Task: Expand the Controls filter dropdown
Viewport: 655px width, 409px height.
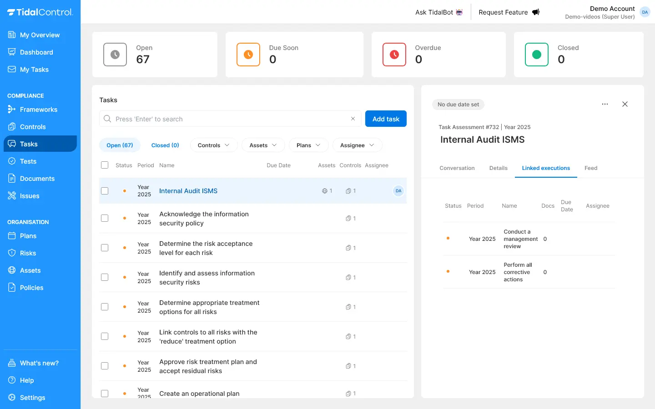Action: [213, 145]
